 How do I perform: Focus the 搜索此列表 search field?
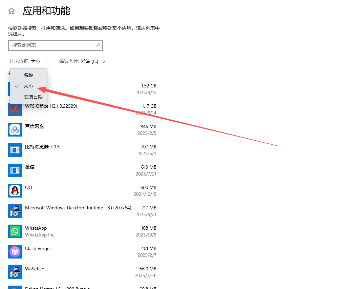pyautogui.click(x=56, y=45)
